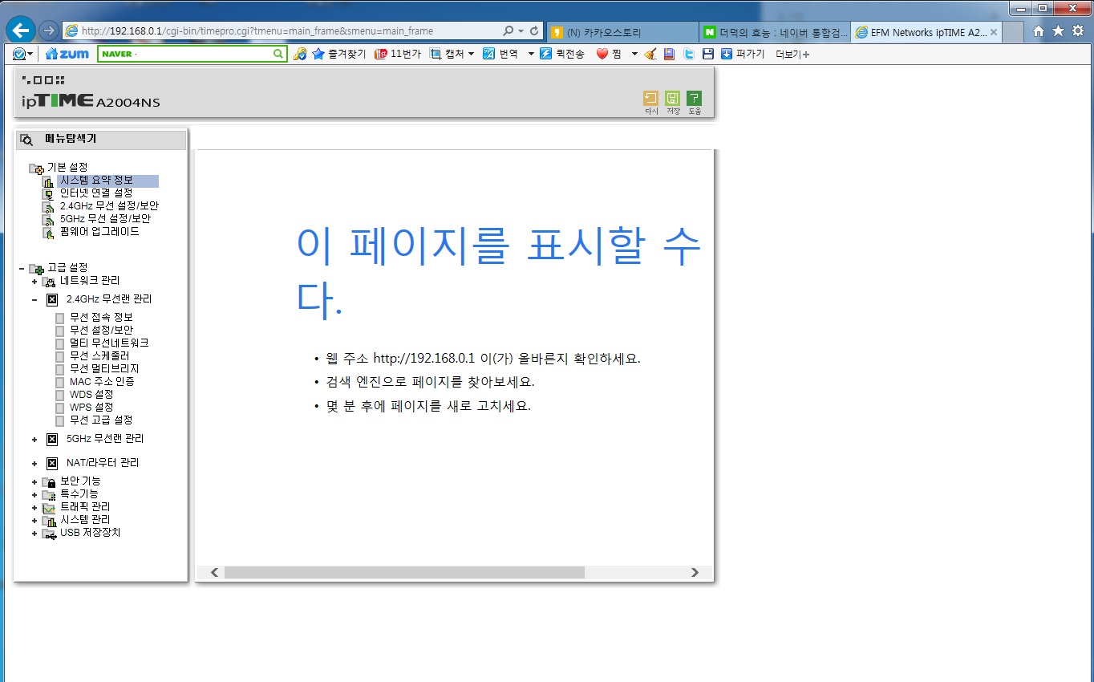Collapse the 2.4GHz 무선랜 관리 node
Screen dimensions: 1094x682
[34, 299]
